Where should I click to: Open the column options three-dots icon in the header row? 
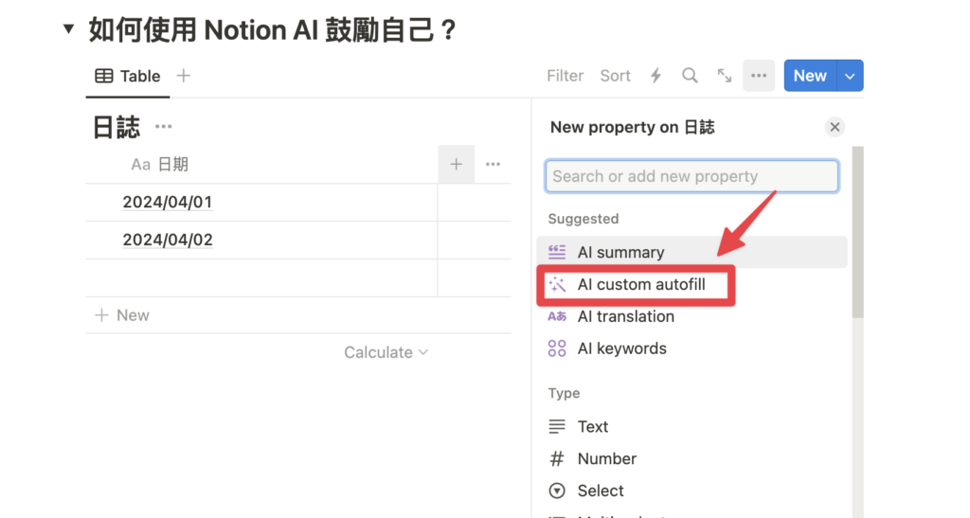pyautogui.click(x=493, y=165)
